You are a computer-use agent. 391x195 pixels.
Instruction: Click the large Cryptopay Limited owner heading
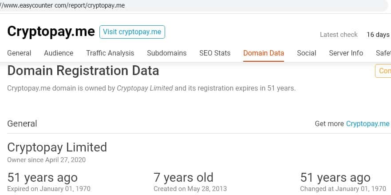[57, 147]
